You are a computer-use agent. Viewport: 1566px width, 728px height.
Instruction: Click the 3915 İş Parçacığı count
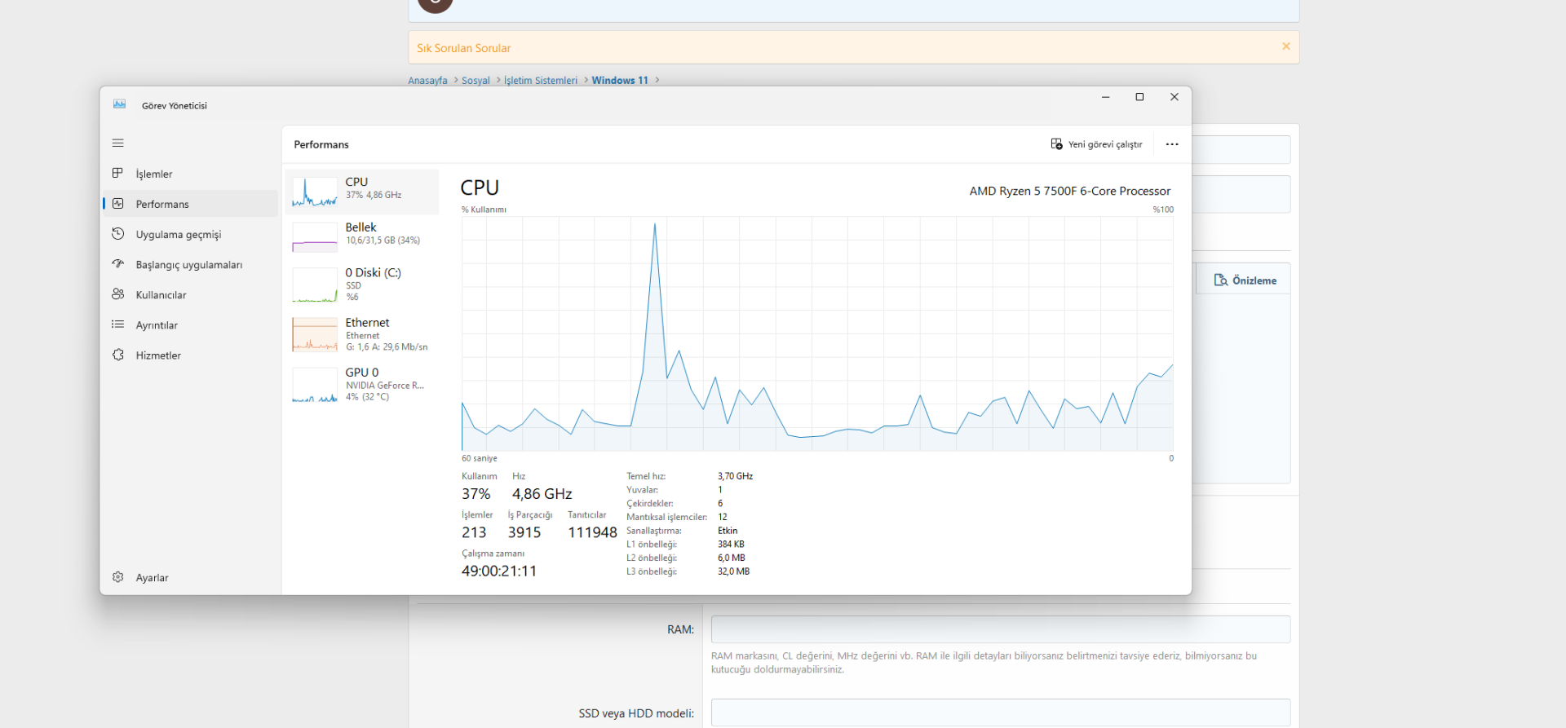point(524,532)
